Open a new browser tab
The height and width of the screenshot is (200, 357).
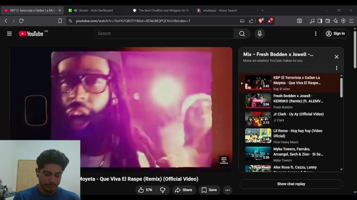[x=262, y=11]
